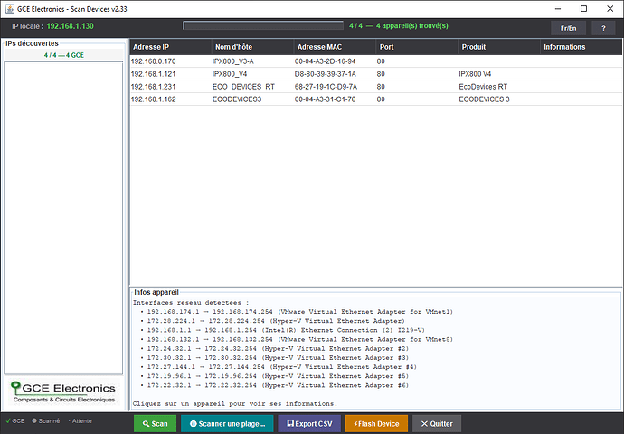Click the Produit column header

(x=499, y=47)
